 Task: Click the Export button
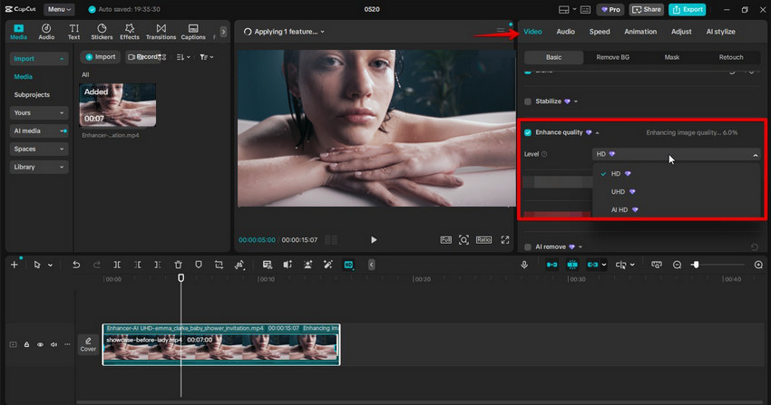(x=688, y=9)
